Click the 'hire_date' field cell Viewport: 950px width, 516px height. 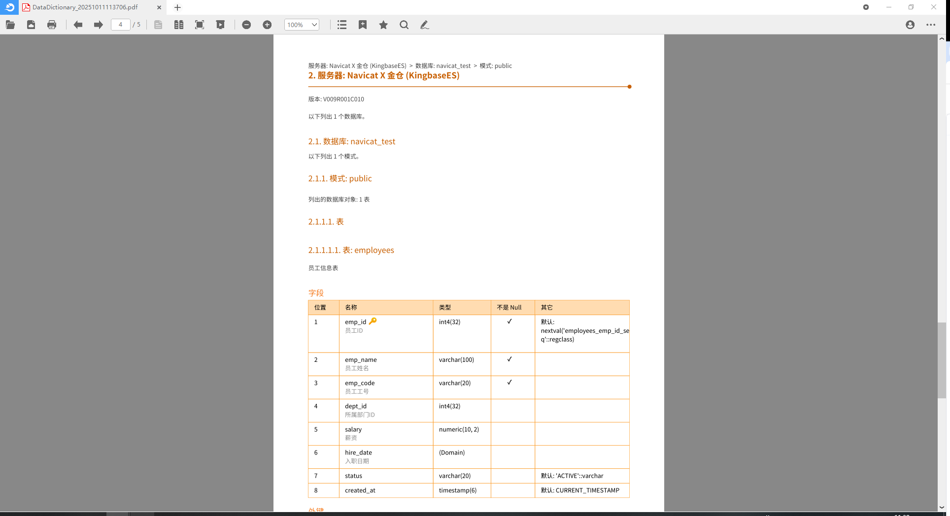pos(386,456)
